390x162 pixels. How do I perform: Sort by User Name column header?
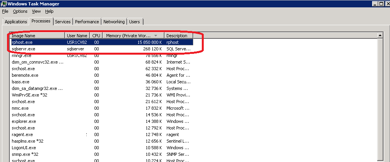click(77, 36)
